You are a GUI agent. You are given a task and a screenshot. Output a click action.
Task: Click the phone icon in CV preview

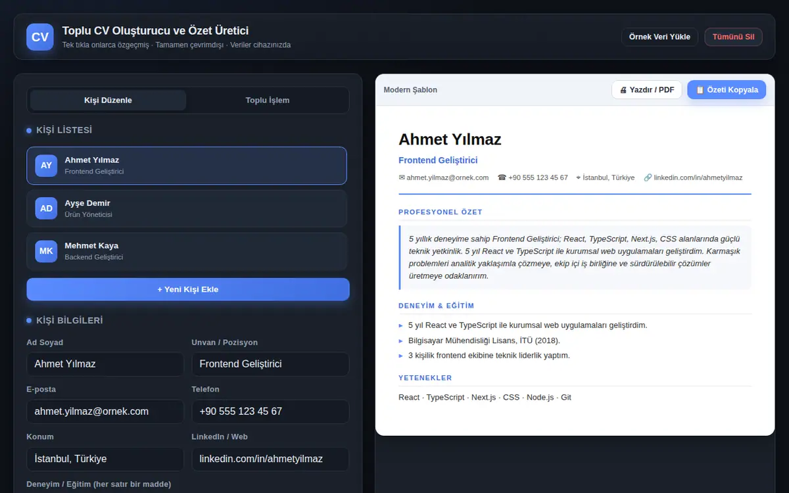pos(502,177)
